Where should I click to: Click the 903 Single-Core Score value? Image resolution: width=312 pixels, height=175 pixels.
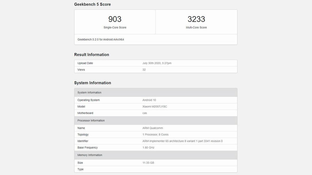pyautogui.click(x=115, y=19)
